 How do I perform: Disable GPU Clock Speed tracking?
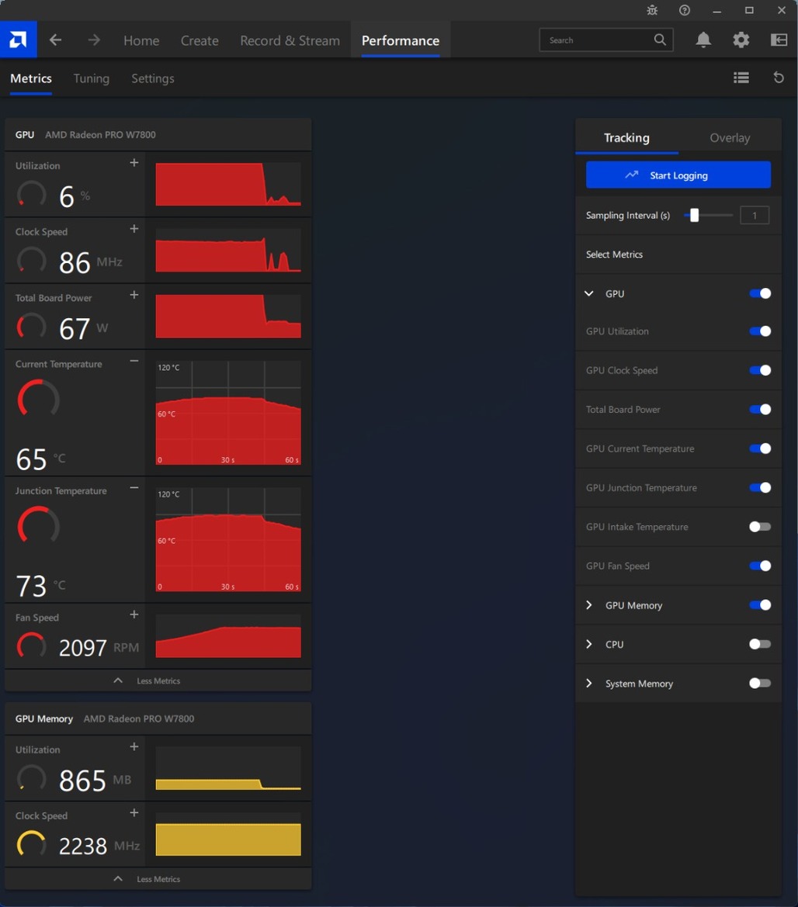(760, 370)
